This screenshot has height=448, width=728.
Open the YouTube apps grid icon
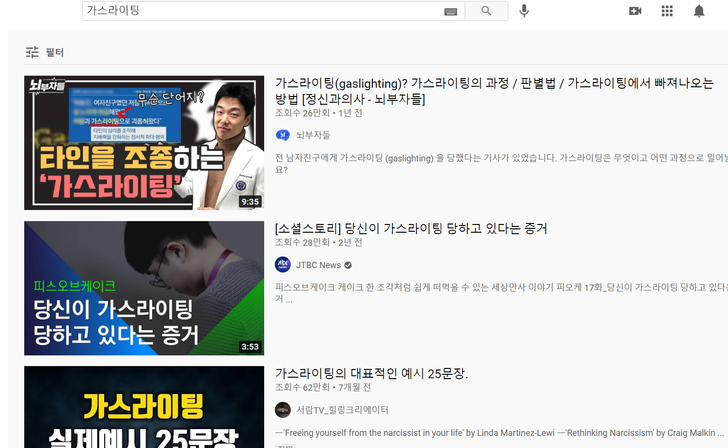click(x=667, y=11)
